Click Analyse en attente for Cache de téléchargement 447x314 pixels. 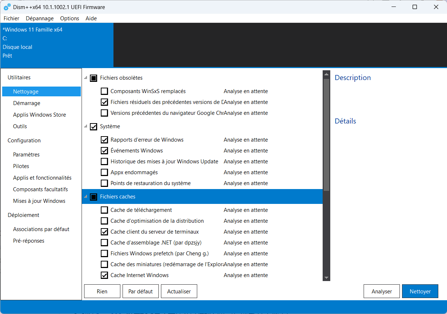point(246,210)
